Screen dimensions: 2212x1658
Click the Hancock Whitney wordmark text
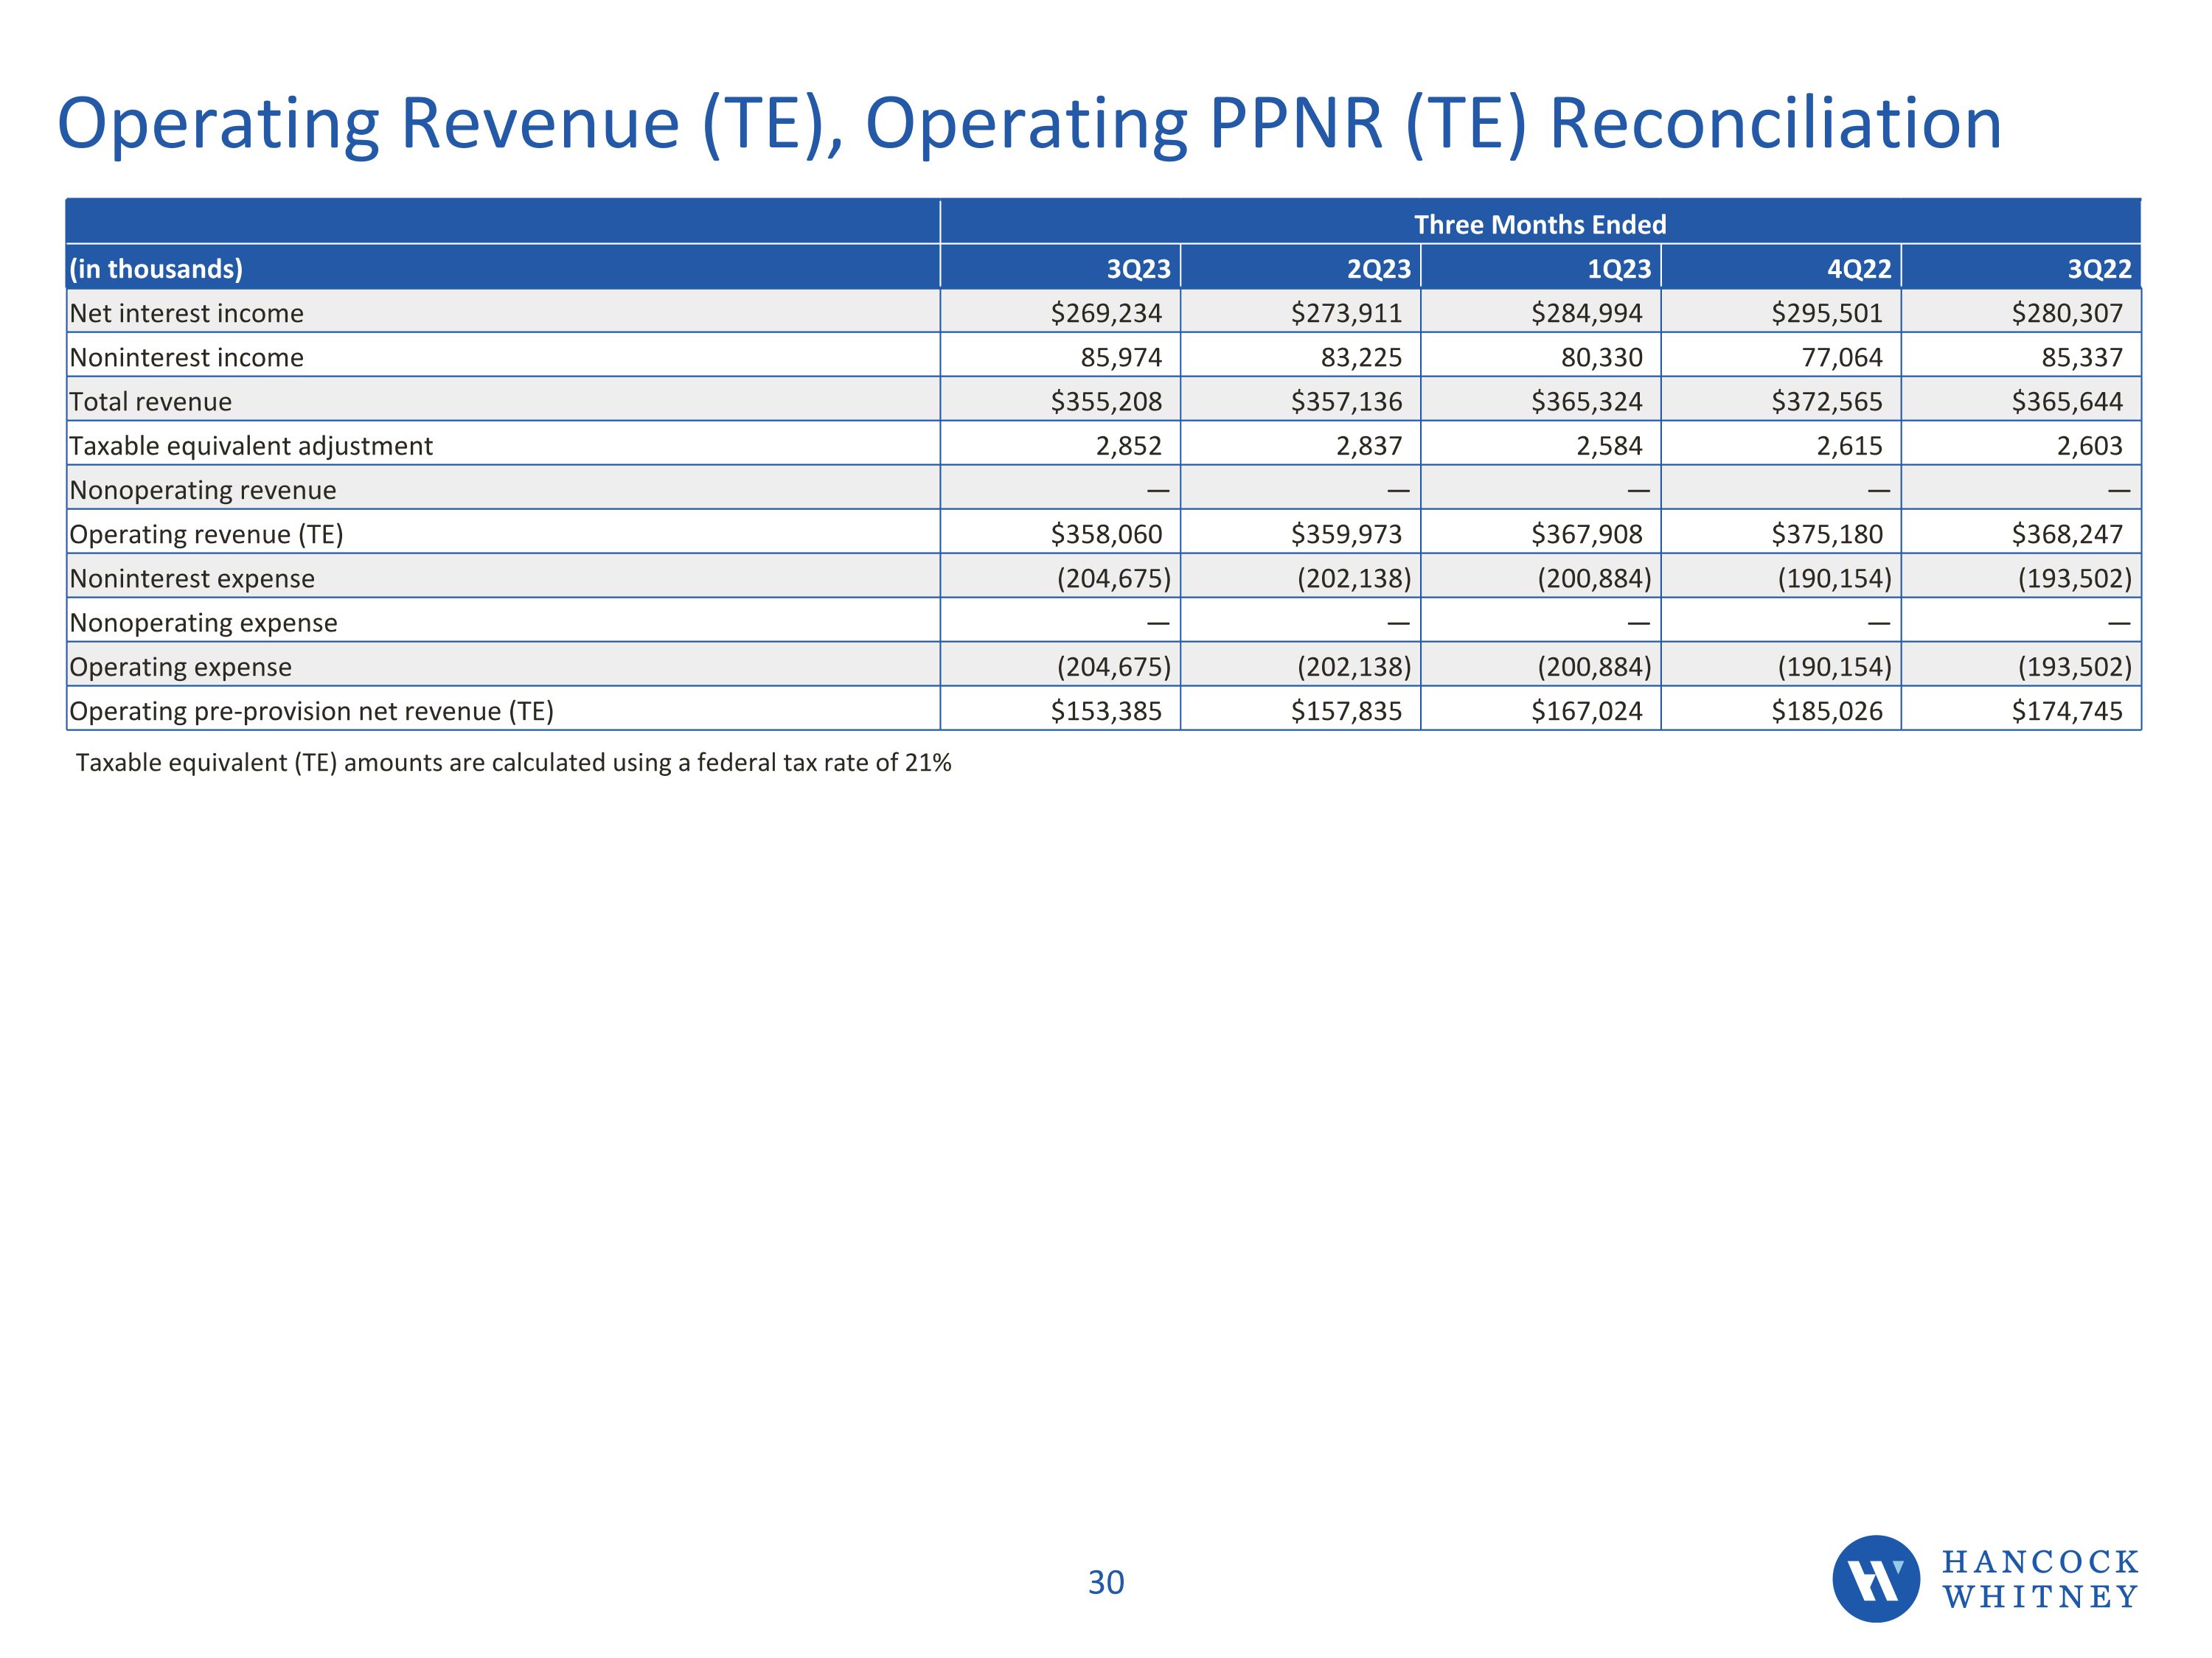[x=2040, y=1579]
